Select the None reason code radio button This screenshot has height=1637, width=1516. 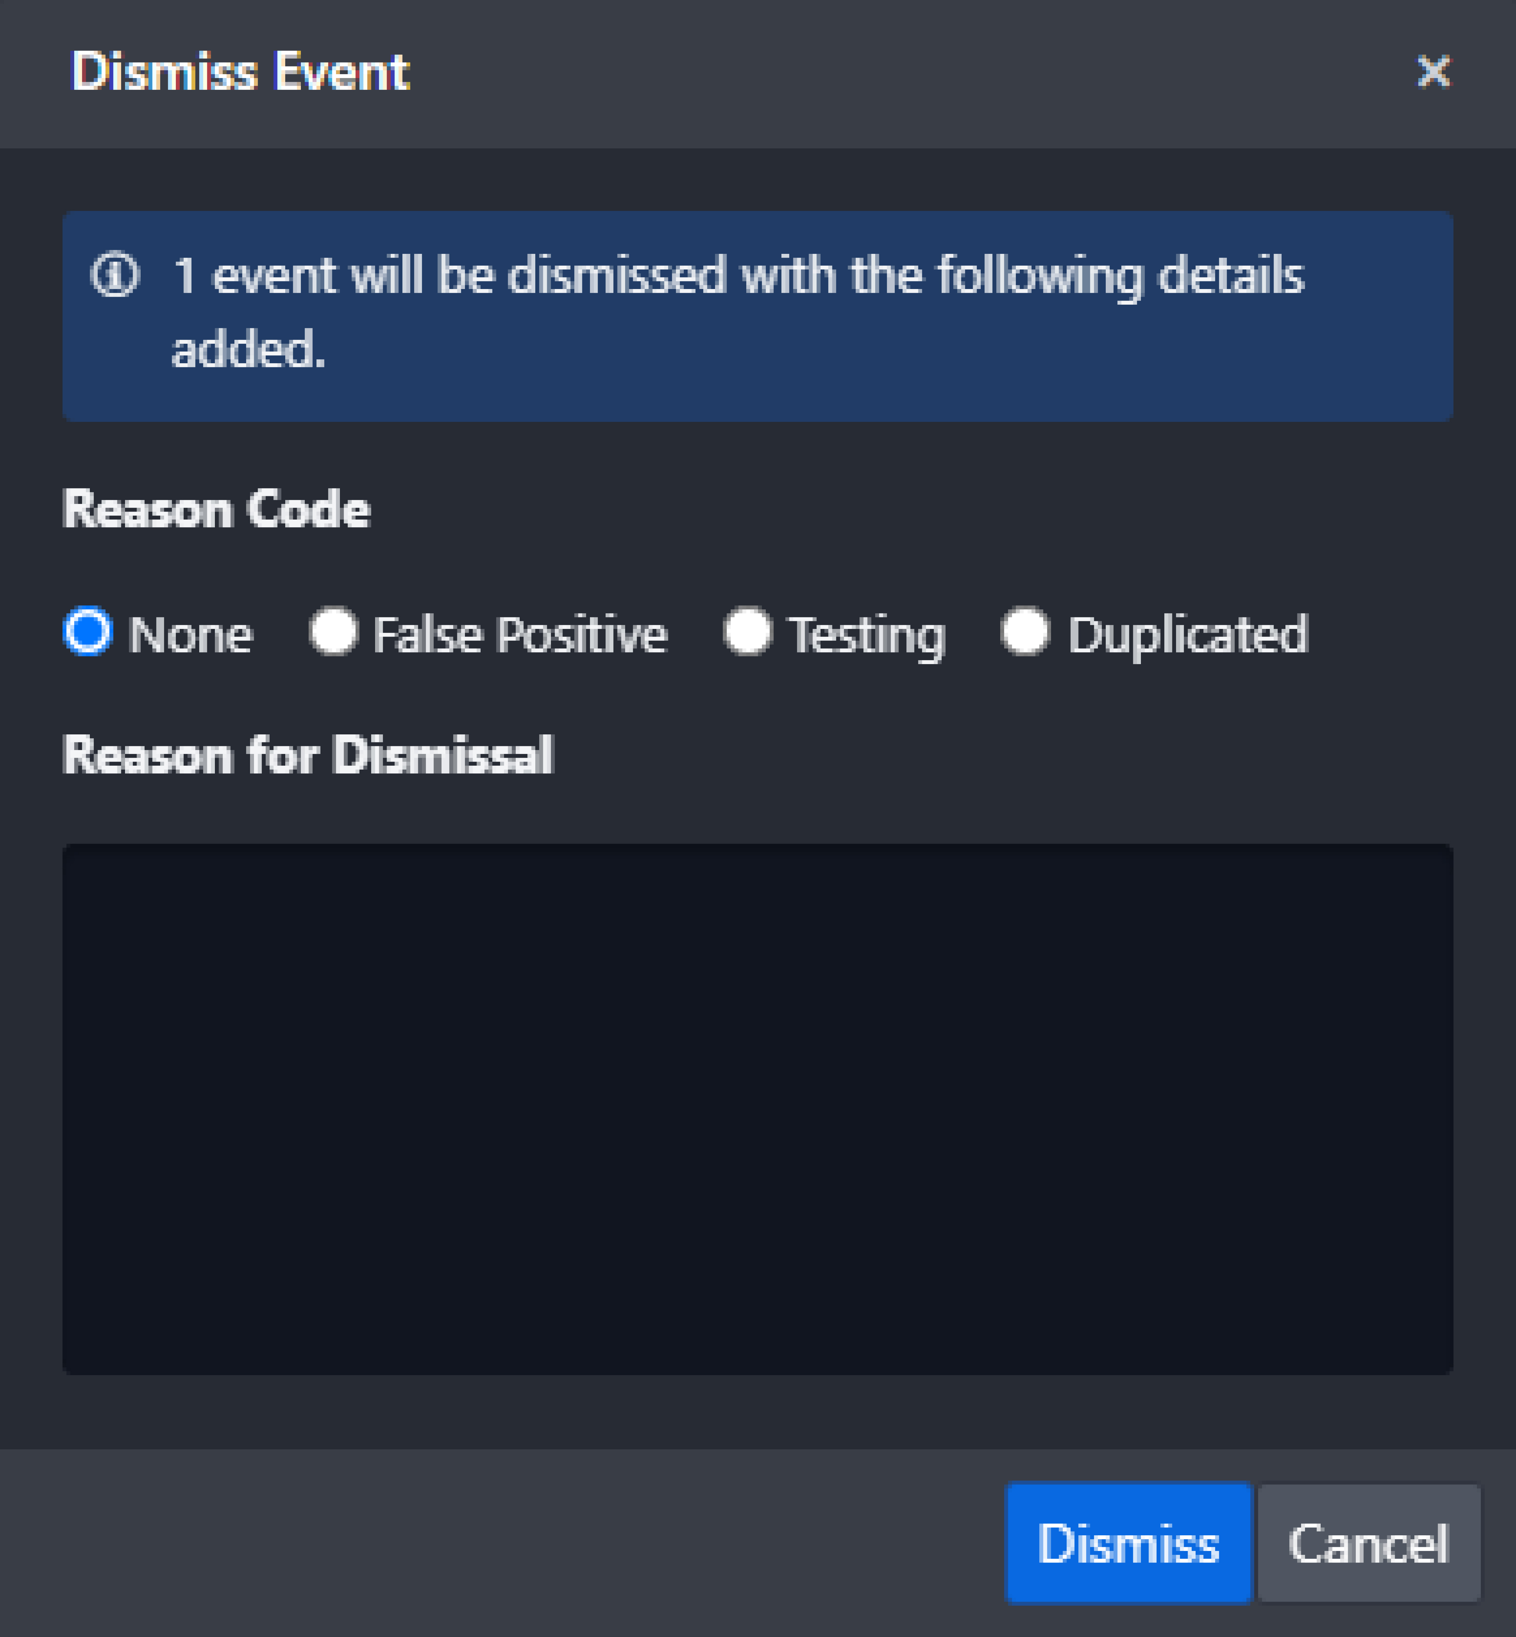(x=88, y=632)
